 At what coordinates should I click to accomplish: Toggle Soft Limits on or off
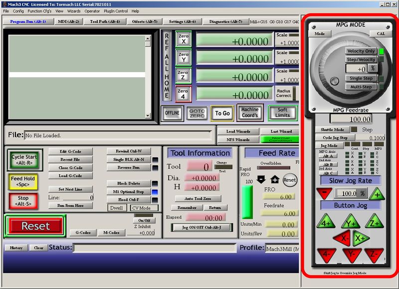[x=282, y=113]
